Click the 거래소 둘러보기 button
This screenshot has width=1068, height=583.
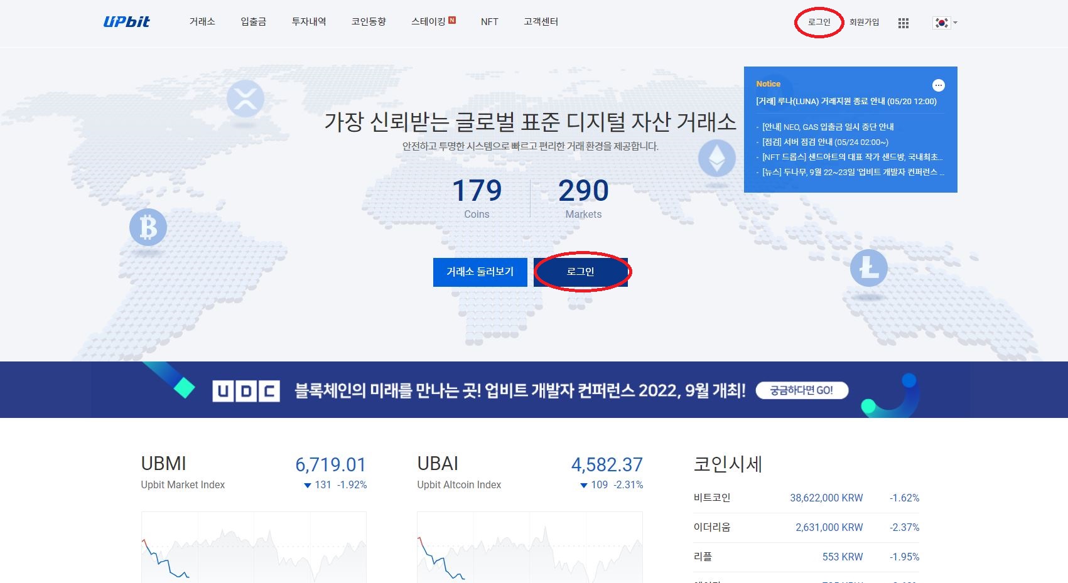pos(480,272)
